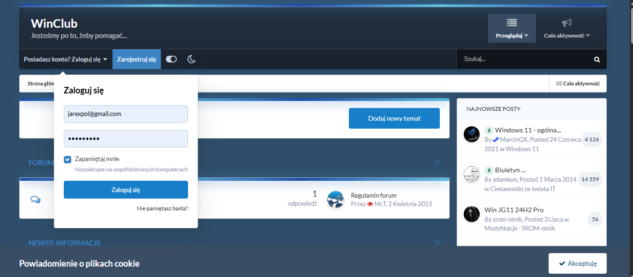Collapse the Forum category section toggle
Viewport: 633px width, 277px height.
tap(437, 162)
